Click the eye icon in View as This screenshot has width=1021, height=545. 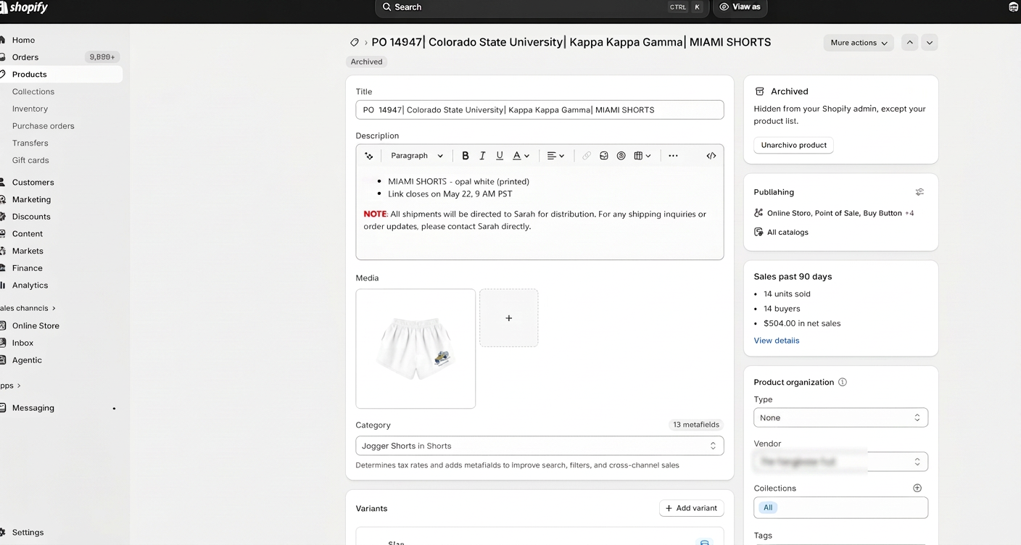click(724, 7)
